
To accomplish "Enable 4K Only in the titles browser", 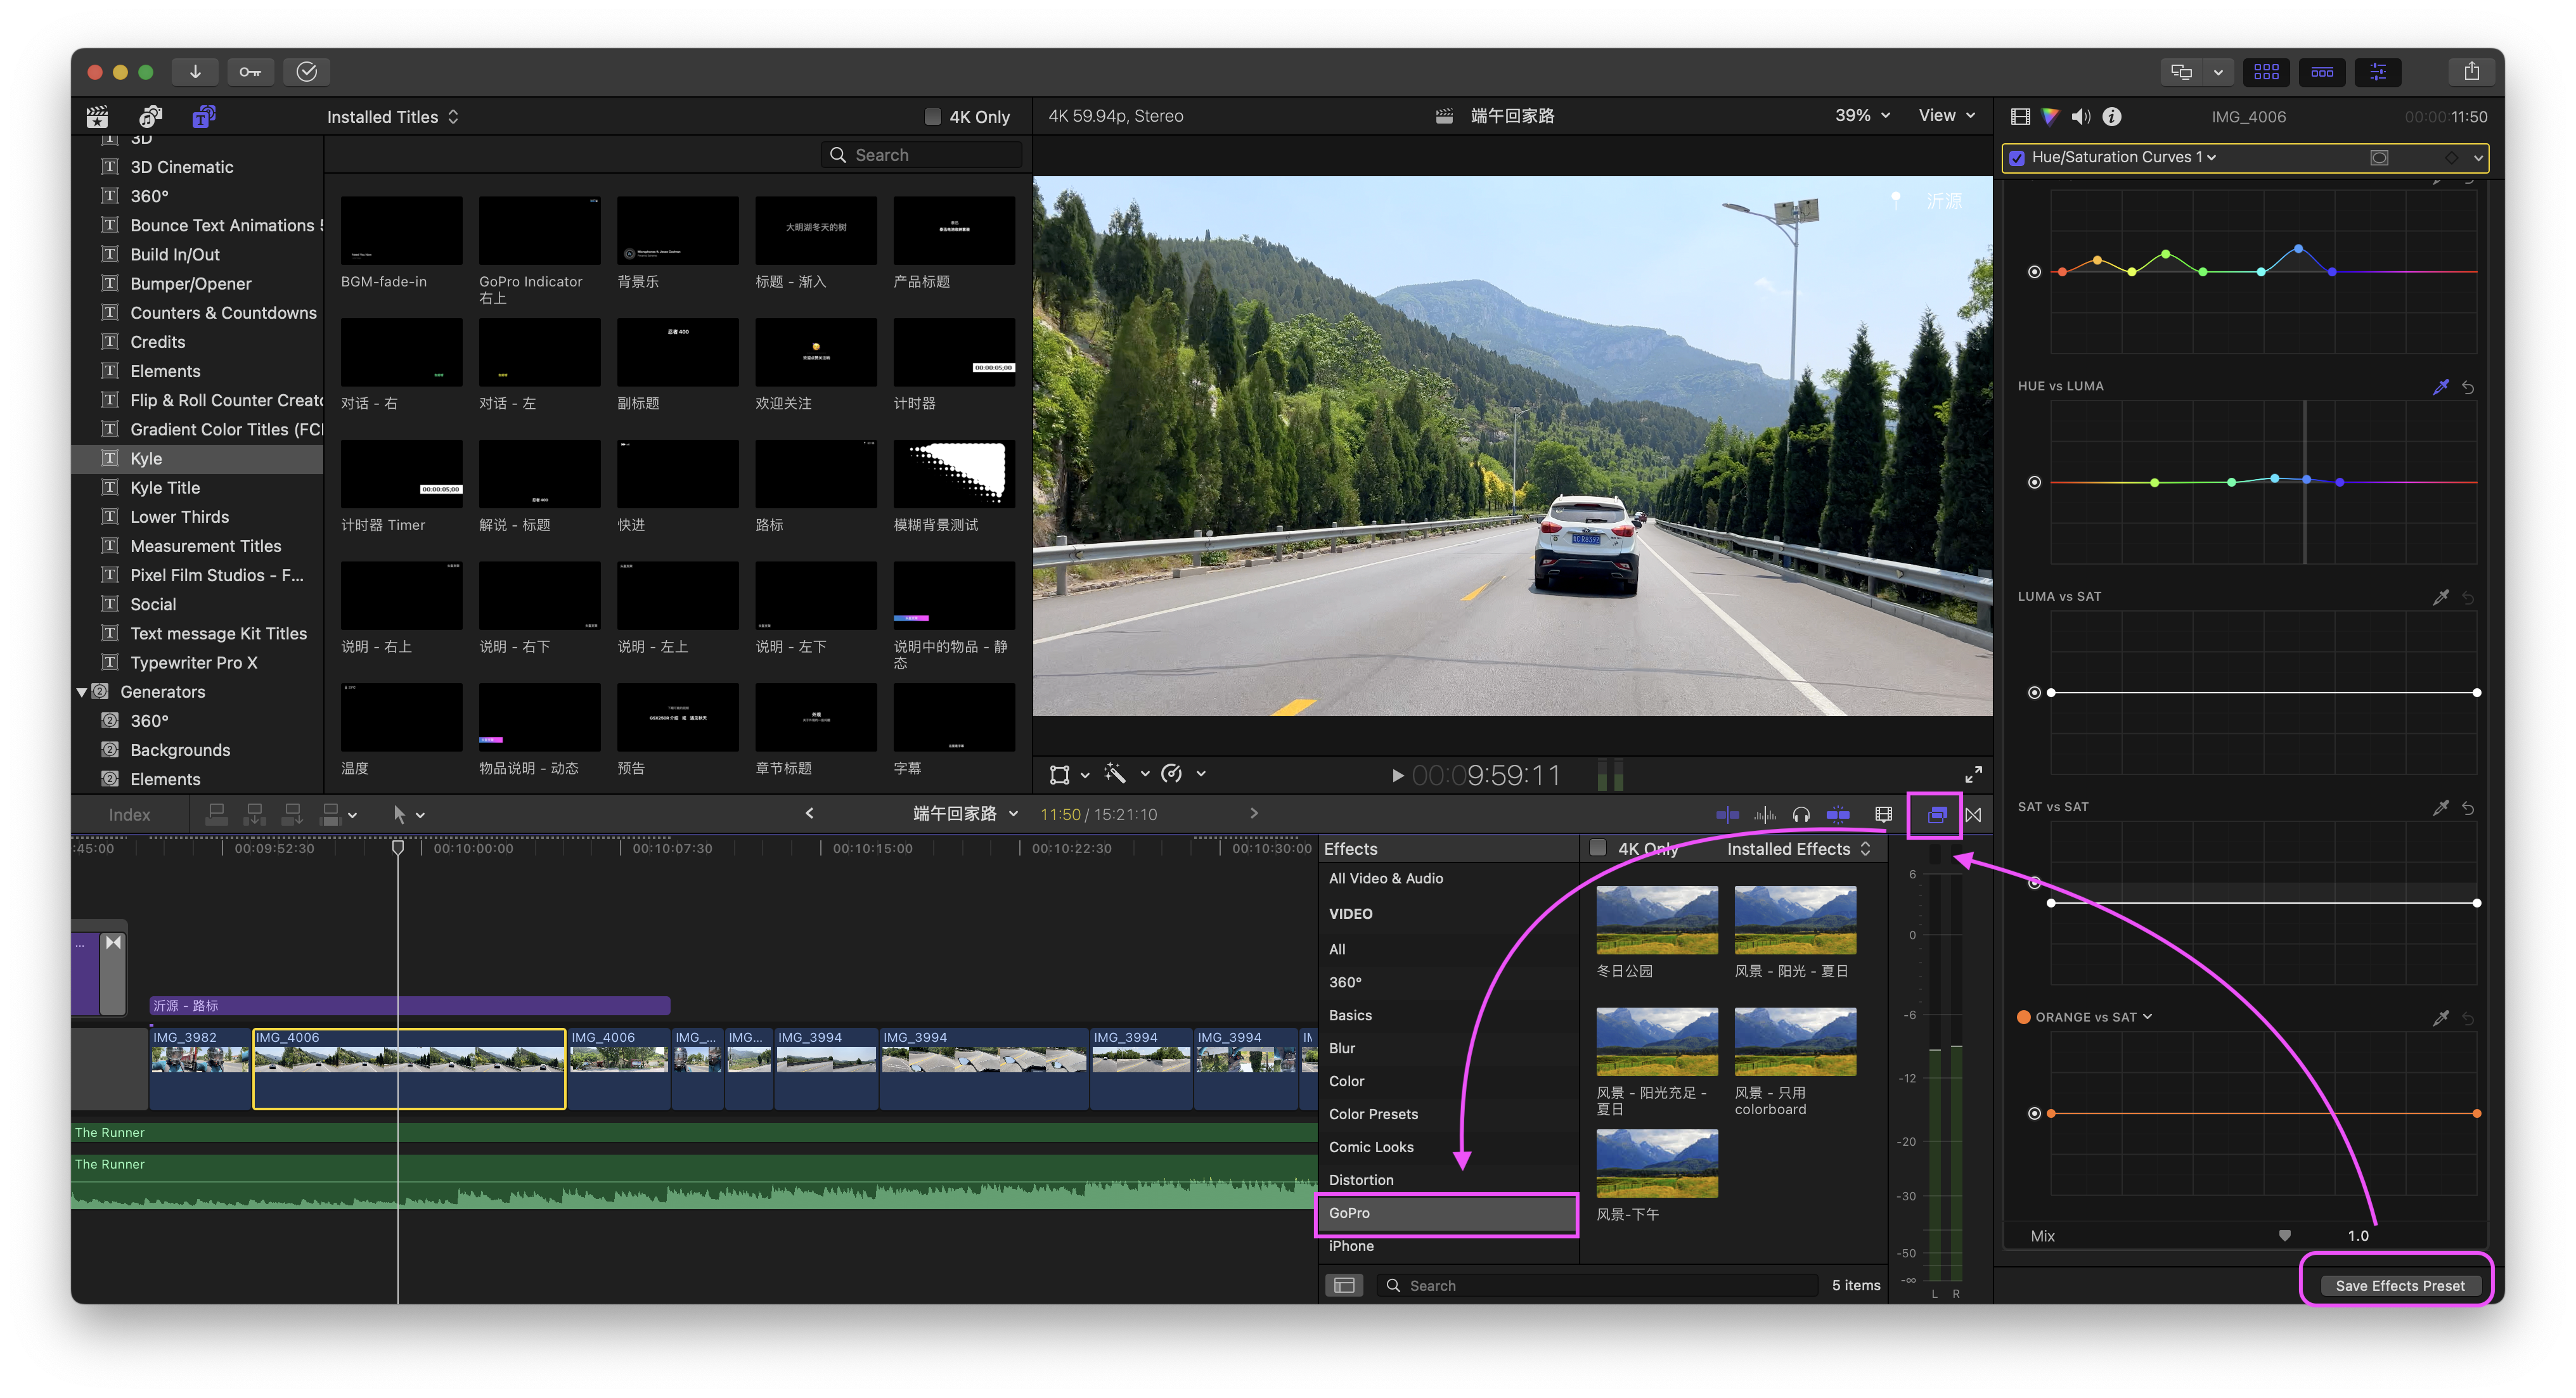I will (x=933, y=117).
